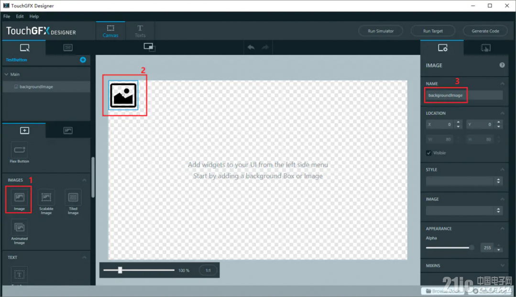Click the zoom slider handle

(x=120, y=270)
